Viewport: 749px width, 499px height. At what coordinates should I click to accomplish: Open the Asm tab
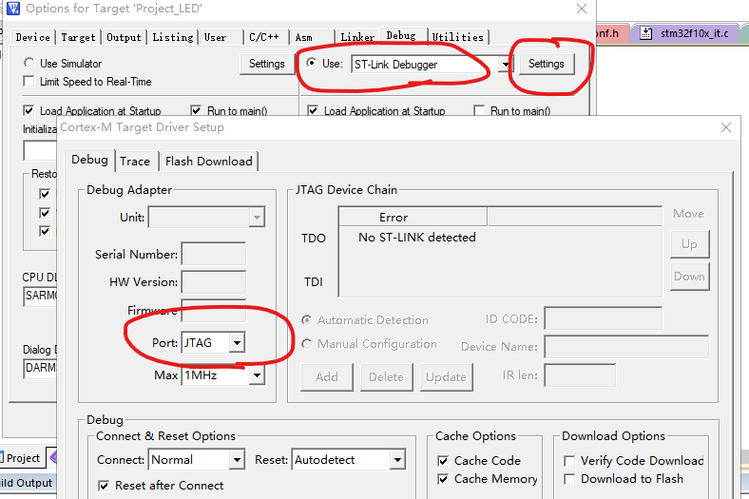(304, 37)
